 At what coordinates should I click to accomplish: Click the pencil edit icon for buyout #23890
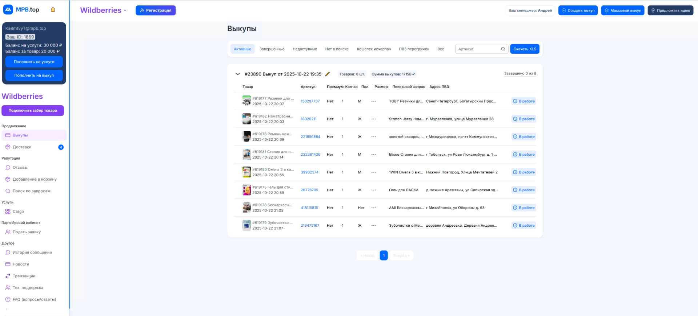coord(328,74)
